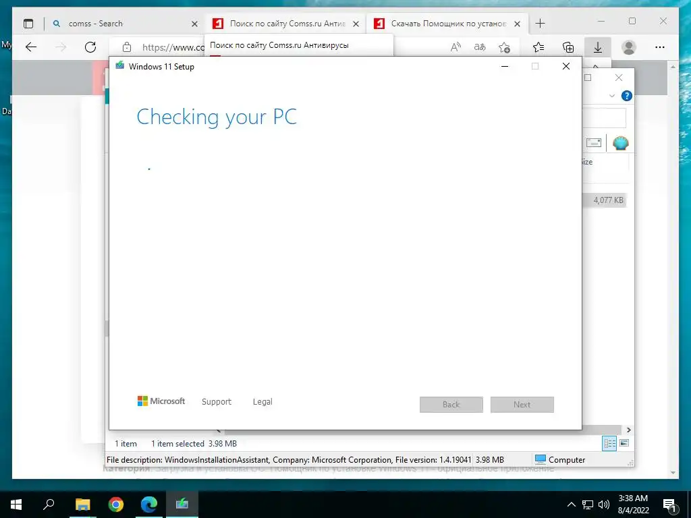
Task: Open volume control tray icon
Action: (604, 505)
